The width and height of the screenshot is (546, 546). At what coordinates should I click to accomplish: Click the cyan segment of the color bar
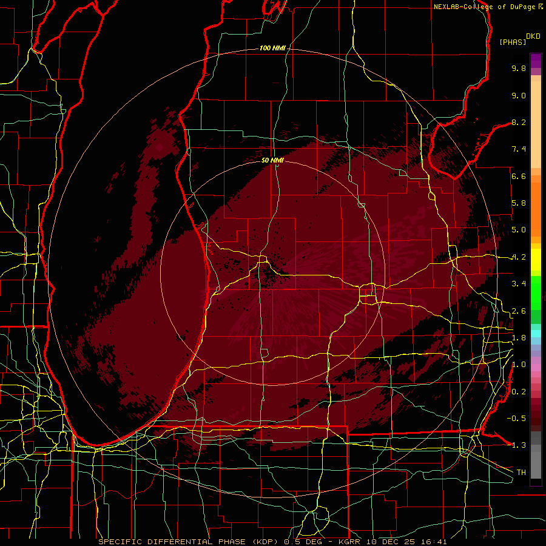536,334
